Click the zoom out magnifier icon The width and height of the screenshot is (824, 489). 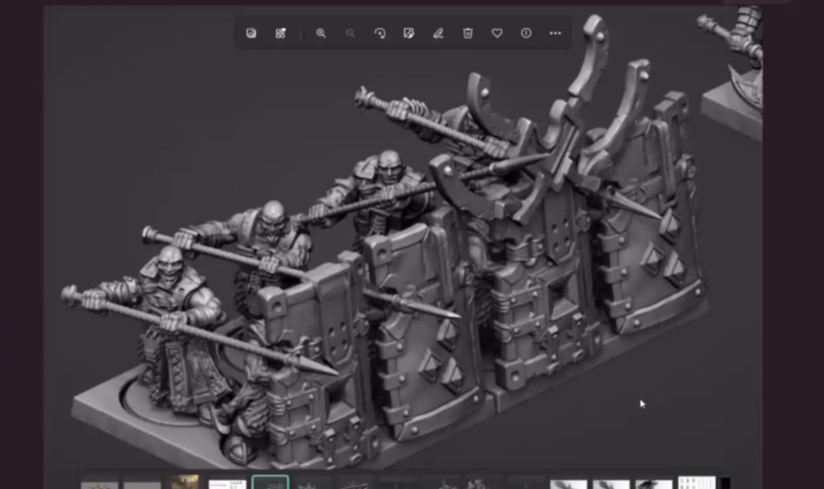[x=351, y=34]
